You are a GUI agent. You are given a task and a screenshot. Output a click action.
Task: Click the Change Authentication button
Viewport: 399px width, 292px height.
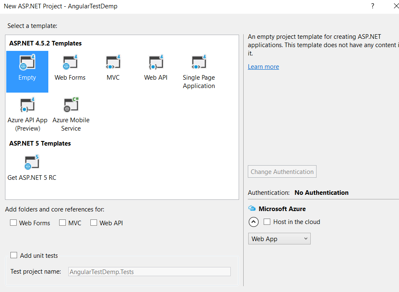click(282, 171)
